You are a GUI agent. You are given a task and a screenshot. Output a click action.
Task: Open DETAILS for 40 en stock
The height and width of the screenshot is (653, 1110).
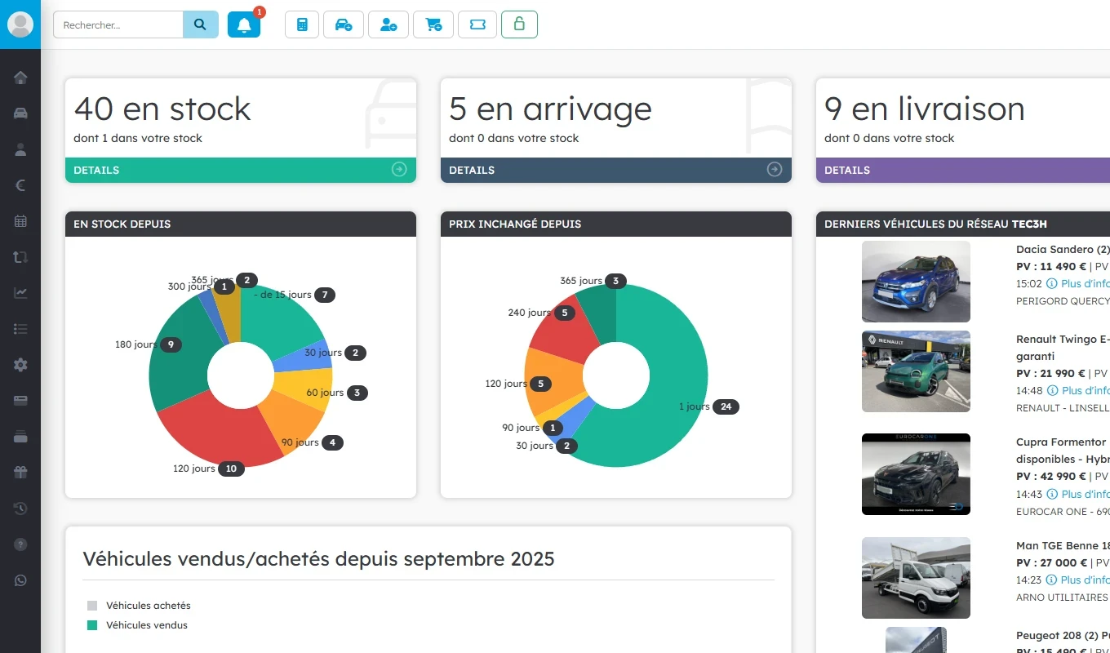(241, 170)
